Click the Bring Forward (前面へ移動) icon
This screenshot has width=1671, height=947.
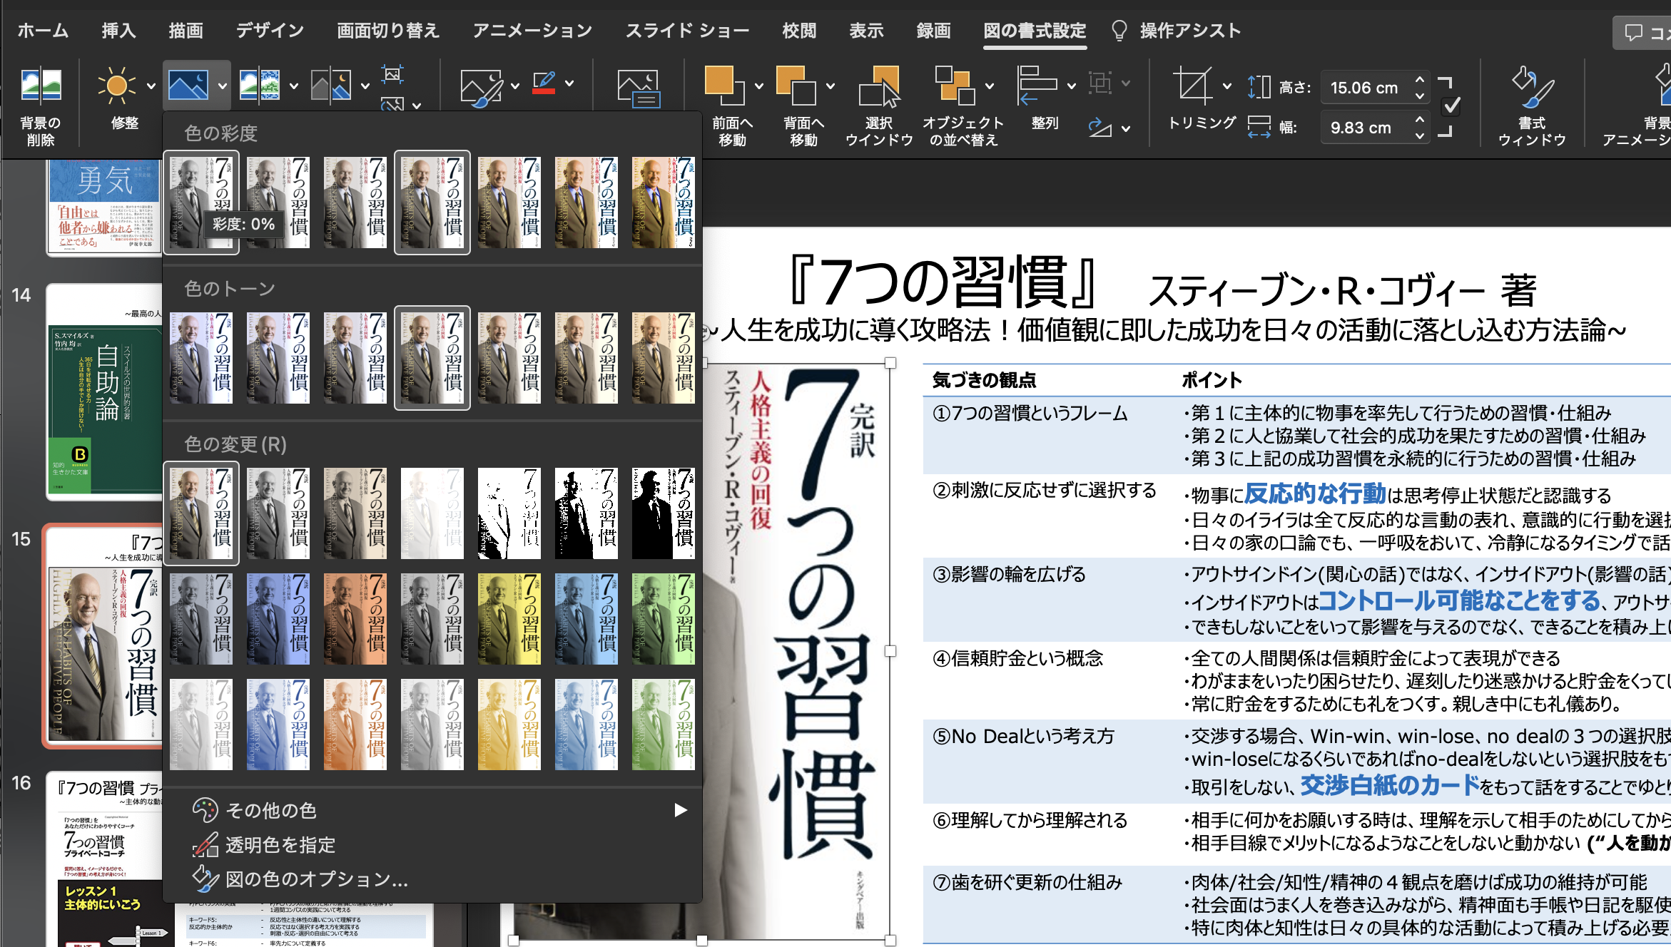[723, 86]
